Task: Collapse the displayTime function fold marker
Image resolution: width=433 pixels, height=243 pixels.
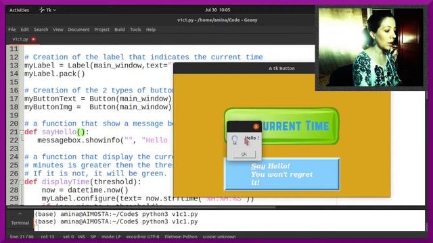Action: coord(22,182)
